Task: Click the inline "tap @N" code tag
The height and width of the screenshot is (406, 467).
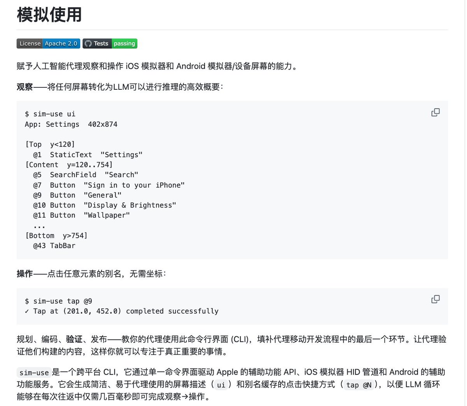Action: [x=359, y=385]
